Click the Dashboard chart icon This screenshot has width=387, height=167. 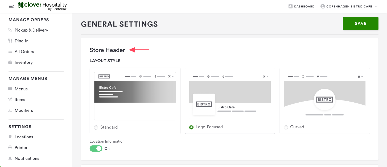click(290, 6)
